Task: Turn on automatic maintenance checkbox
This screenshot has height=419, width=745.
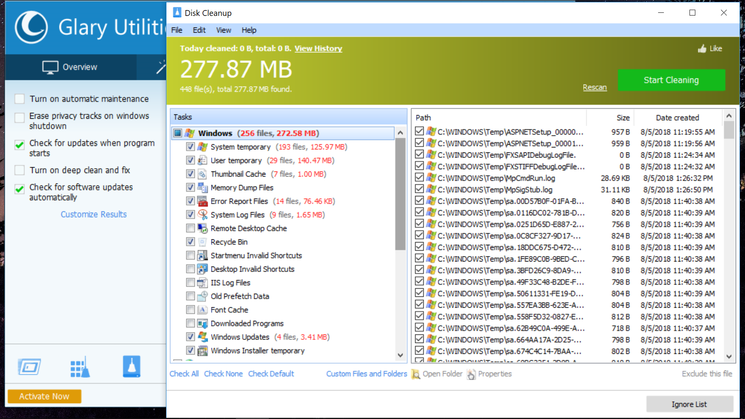Action: (x=19, y=99)
